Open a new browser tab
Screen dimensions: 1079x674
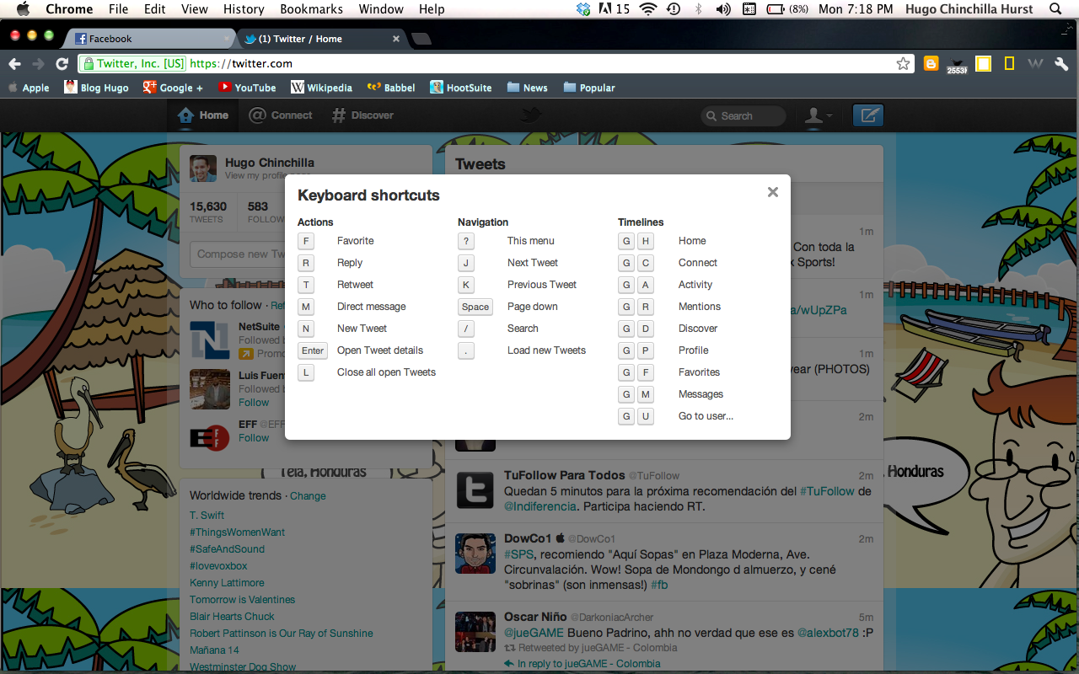pyautogui.click(x=421, y=39)
